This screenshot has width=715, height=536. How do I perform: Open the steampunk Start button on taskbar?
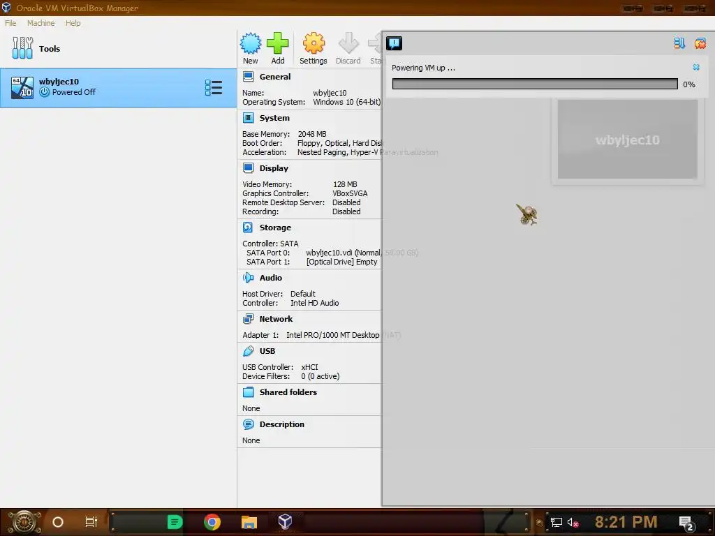pos(24,522)
